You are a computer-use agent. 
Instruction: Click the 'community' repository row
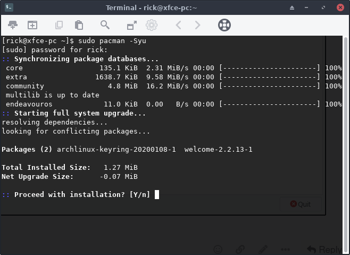pos(173,86)
